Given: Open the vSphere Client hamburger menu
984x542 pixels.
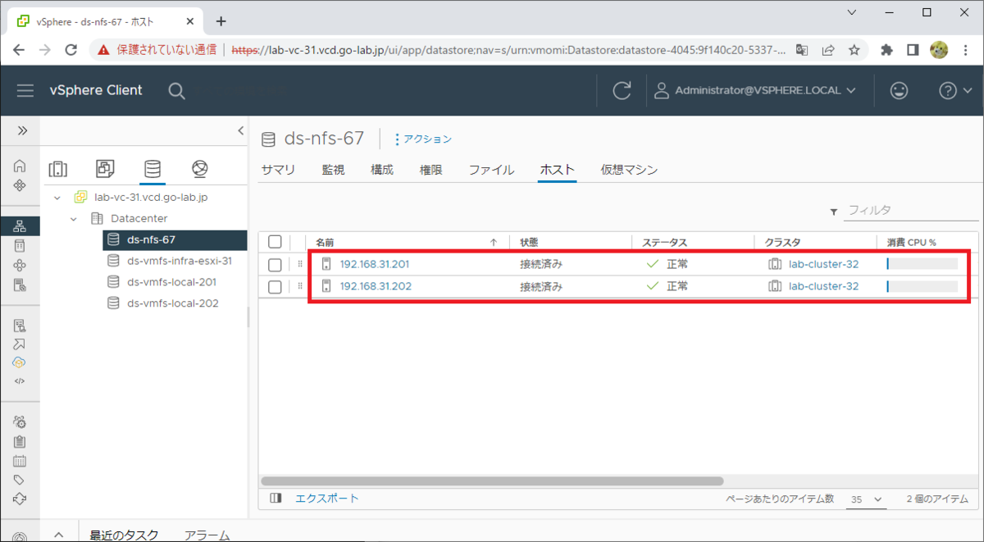Looking at the screenshot, I should [25, 90].
